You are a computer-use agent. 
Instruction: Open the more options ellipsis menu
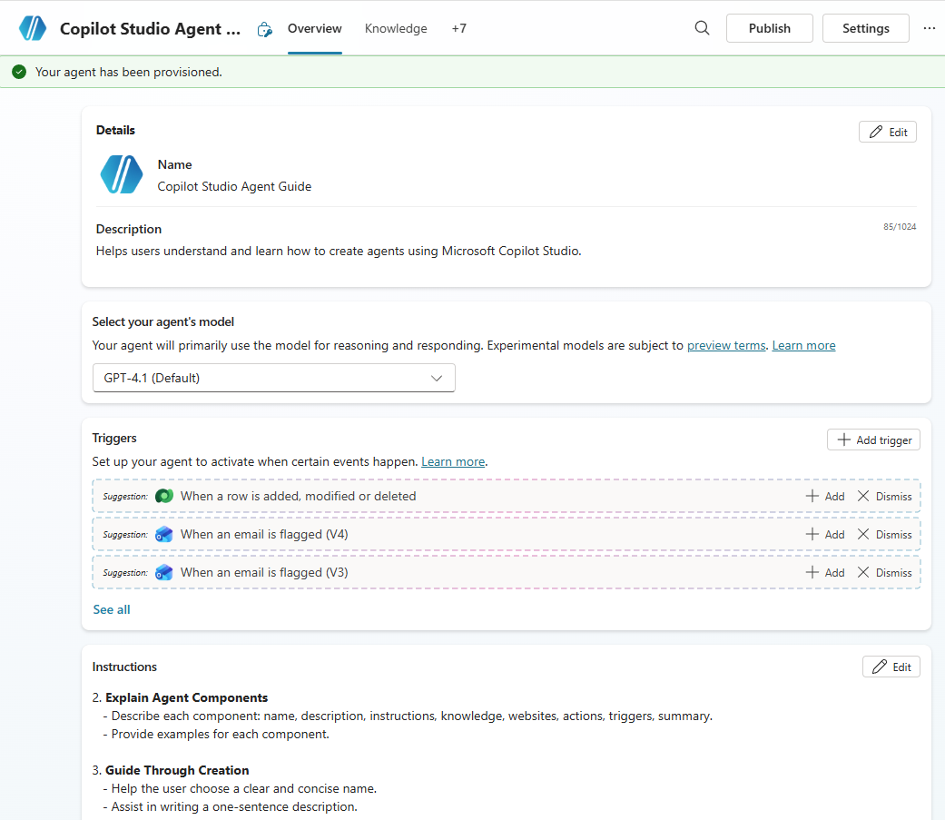[x=929, y=28]
